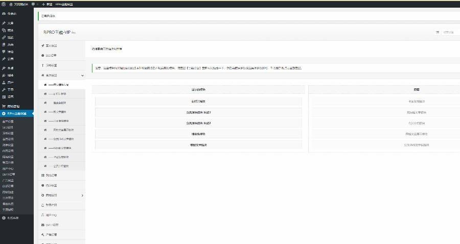Open Plugins (插件) in the admin sidebar

(11, 75)
